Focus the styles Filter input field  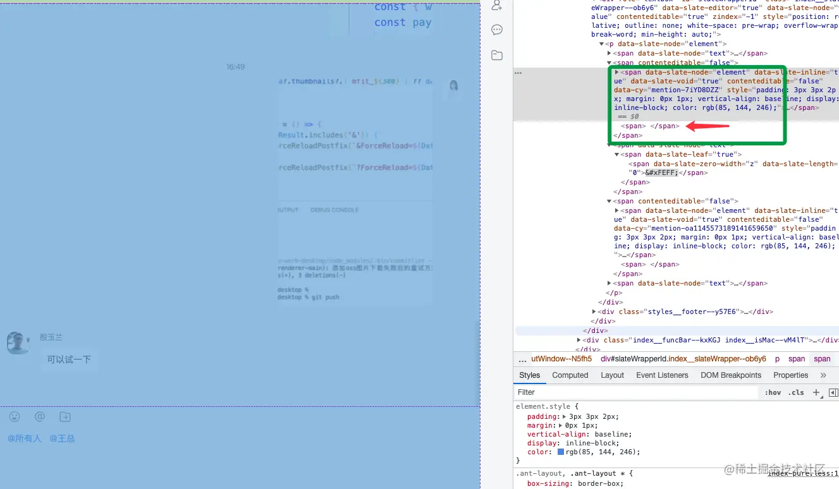[635, 392]
